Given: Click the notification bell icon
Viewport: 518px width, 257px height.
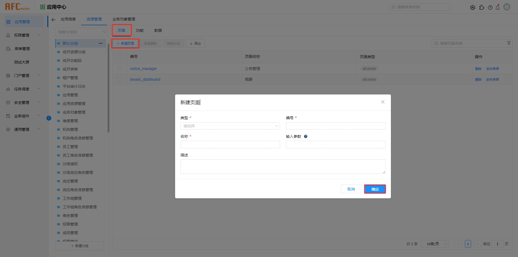Looking at the screenshot, I should coord(498,8).
